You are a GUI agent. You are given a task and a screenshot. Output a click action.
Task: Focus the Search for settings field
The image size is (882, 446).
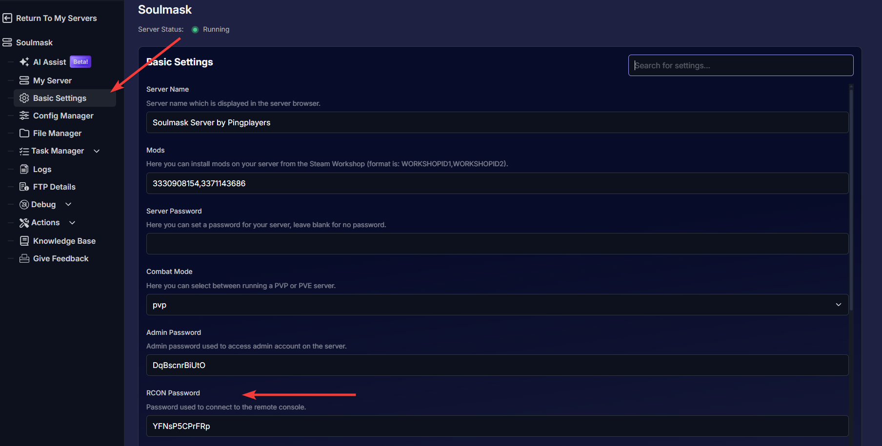tap(741, 65)
